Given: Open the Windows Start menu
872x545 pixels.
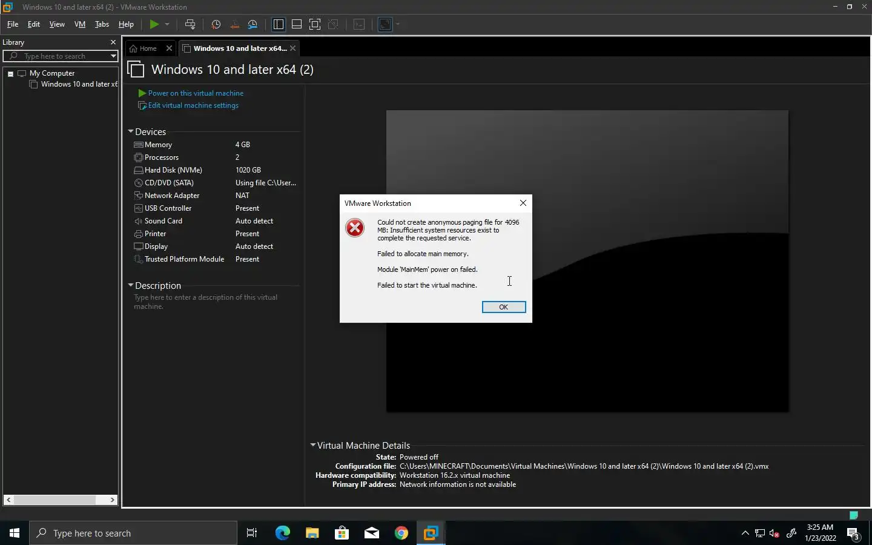Looking at the screenshot, I should 15,533.
